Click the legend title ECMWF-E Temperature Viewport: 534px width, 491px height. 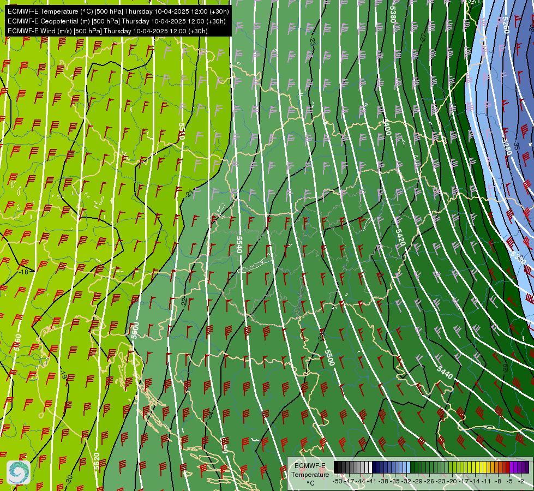click(310, 470)
